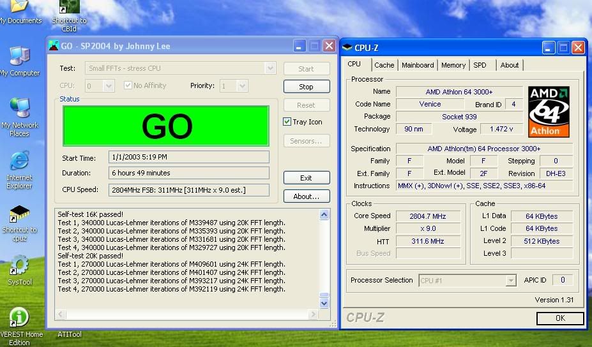592x347 pixels.
Task: Switch to the SPD tab
Action: pyautogui.click(x=480, y=65)
